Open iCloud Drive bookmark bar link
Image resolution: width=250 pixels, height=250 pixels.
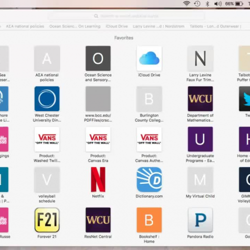click(116, 26)
